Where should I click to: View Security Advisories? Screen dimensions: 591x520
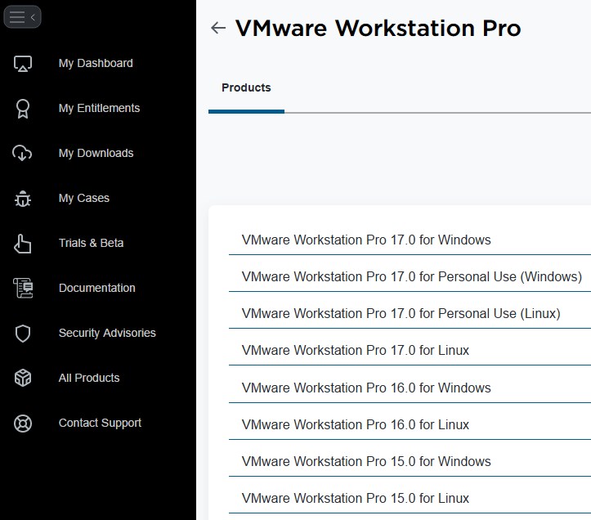(x=107, y=333)
